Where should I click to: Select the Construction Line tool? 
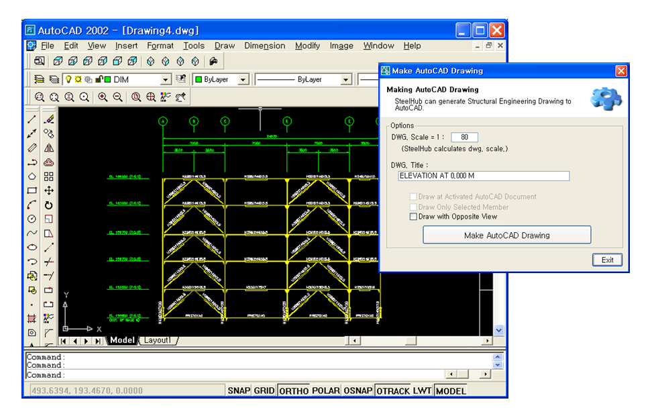click(x=32, y=134)
